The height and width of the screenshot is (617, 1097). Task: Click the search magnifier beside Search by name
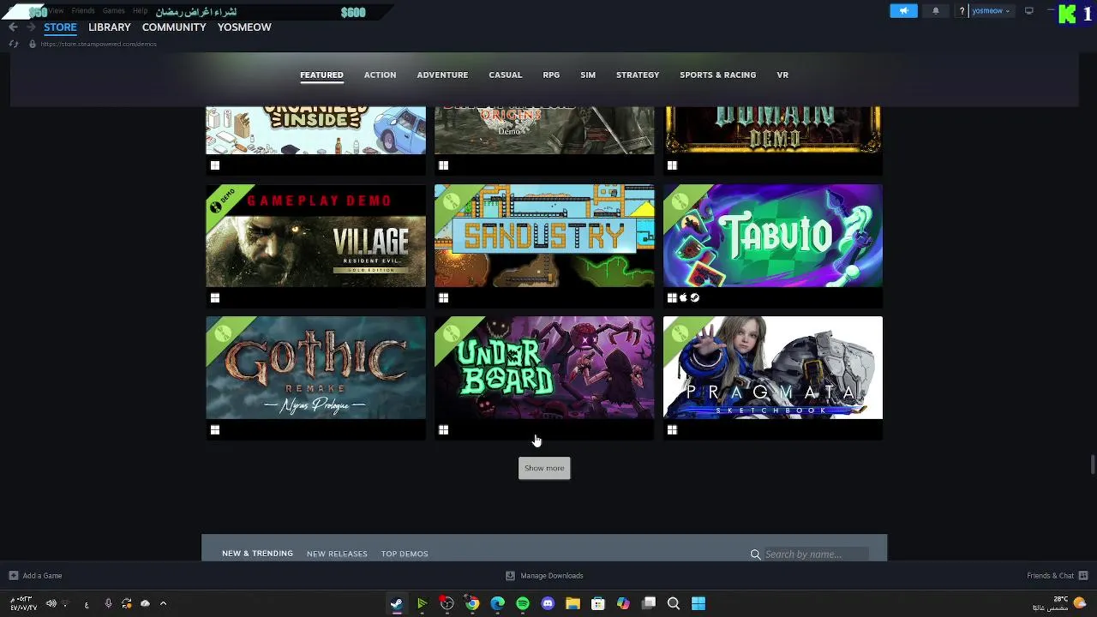(755, 554)
